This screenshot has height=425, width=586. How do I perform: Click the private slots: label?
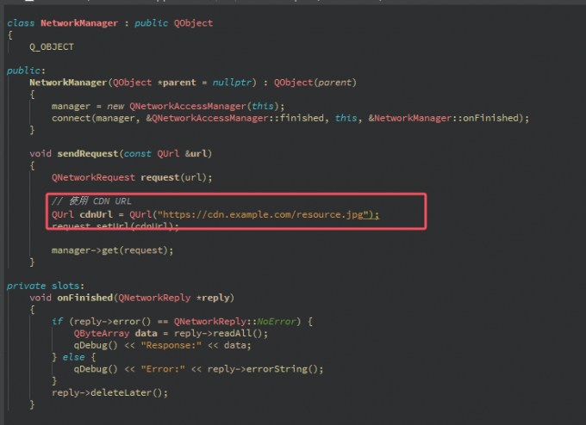pyautogui.click(x=45, y=285)
